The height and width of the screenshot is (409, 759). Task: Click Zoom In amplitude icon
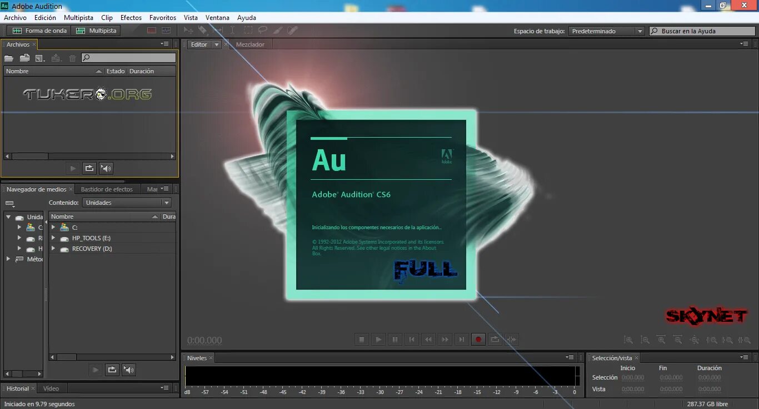click(x=628, y=340)
